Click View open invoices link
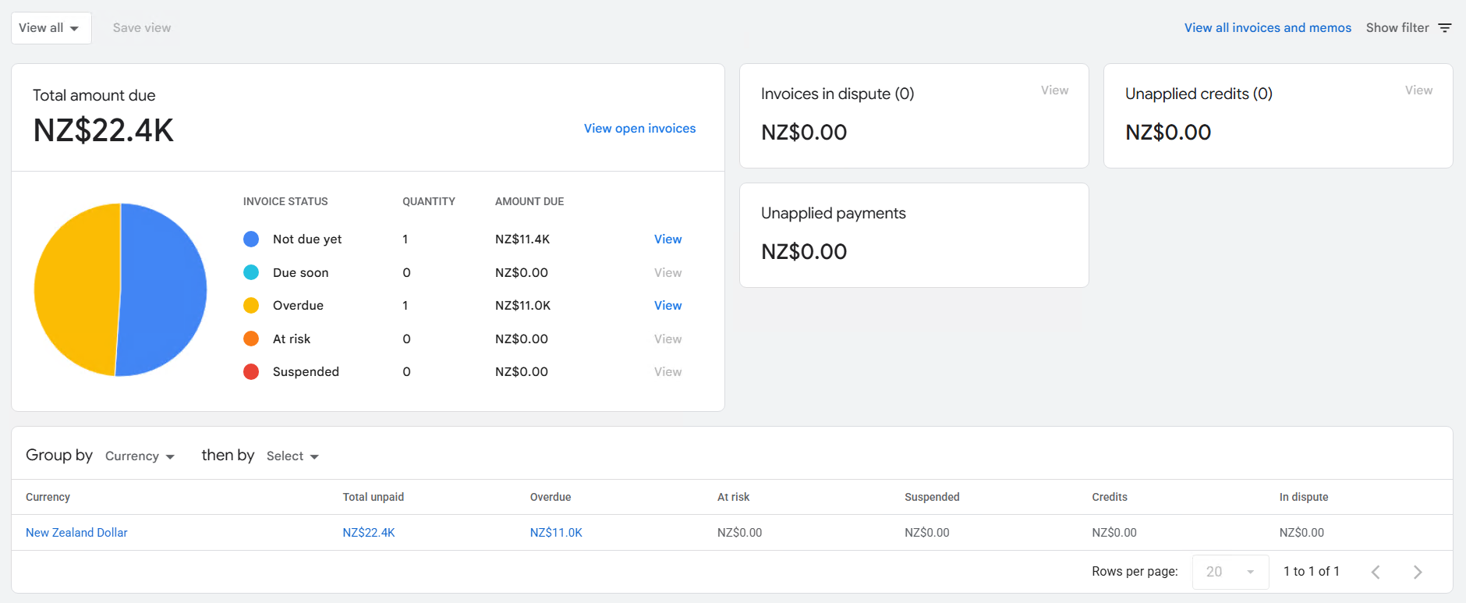This screenshot has height=603, width=1466. coord(639,129)
